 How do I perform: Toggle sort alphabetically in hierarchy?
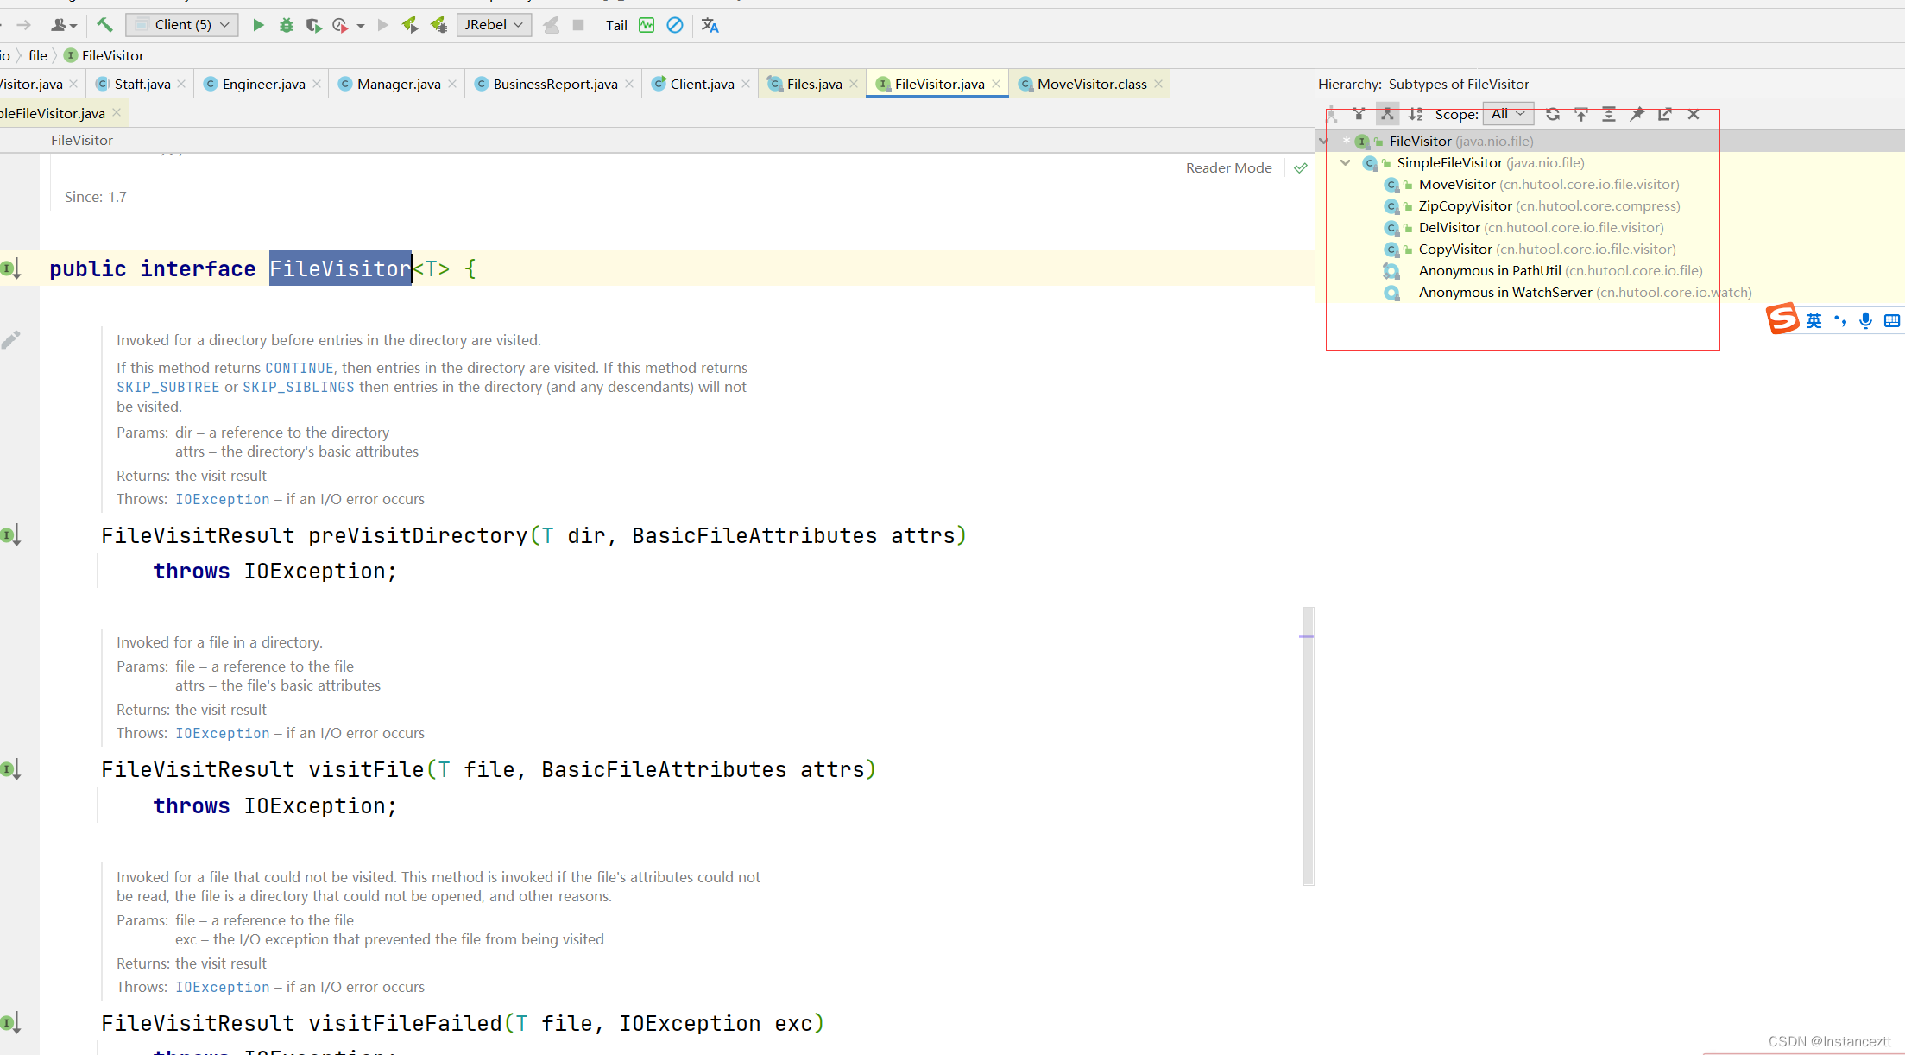point(1416,114)
